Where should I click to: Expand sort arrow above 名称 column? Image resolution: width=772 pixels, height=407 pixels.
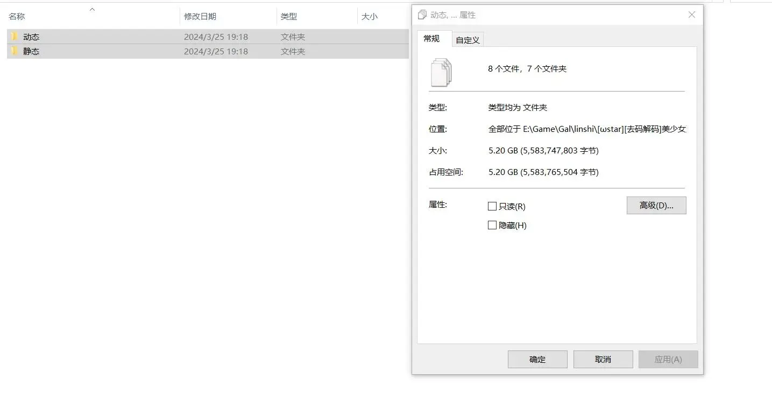92,9
